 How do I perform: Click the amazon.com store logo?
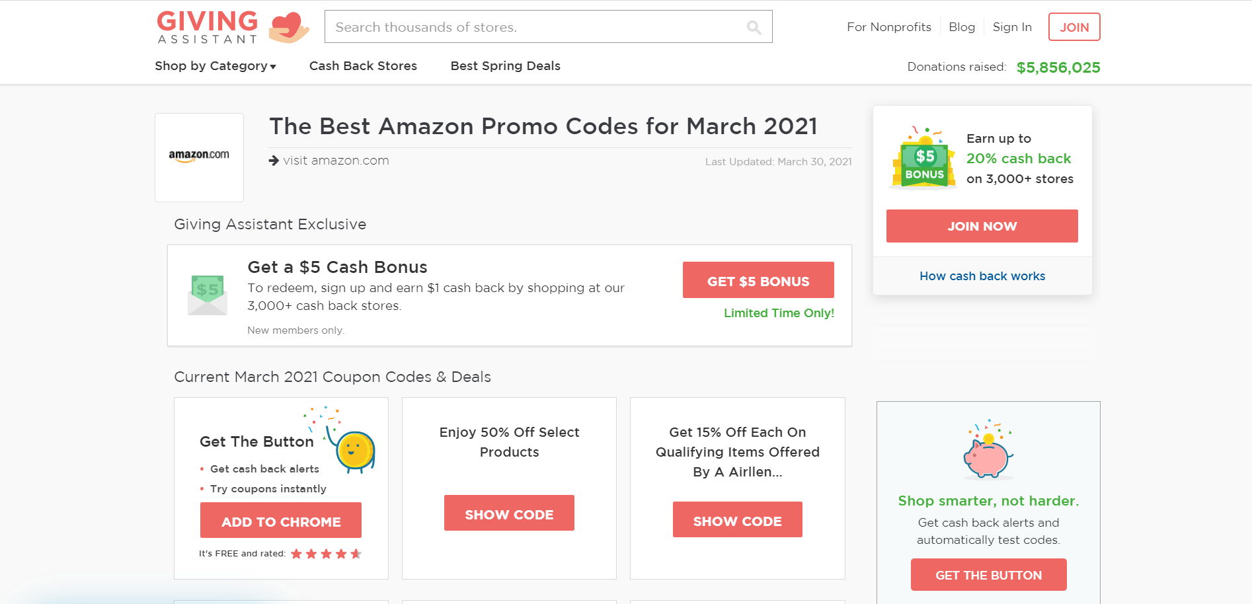199,157
